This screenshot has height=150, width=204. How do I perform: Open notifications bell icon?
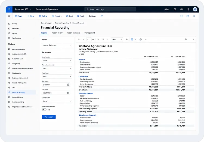click(x=175, y=9)
